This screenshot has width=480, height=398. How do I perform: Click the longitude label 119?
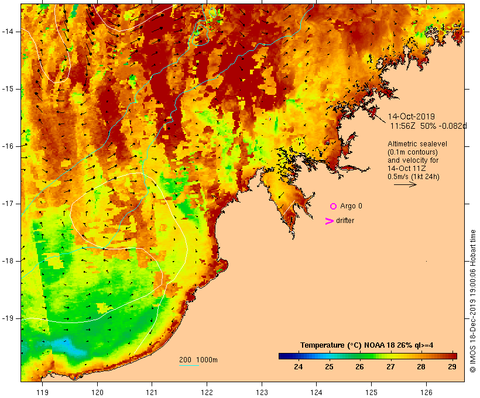point(42,392)
